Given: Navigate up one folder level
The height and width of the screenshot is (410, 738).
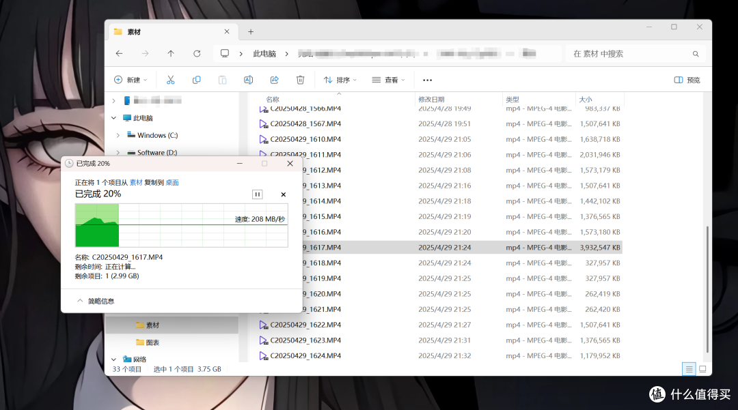Looking at the screenshot, I should click(x=171, y=53).
